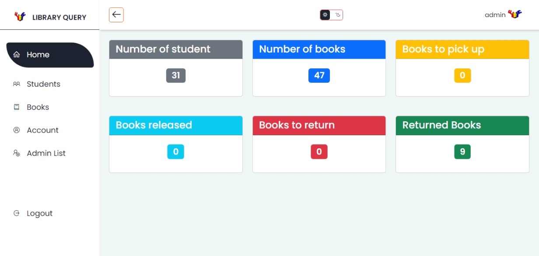Image resolution: width=539 pixels, height=256 pixels.
Task: Switch to dark mode moon icon
Action: click(x=337, y=15)
